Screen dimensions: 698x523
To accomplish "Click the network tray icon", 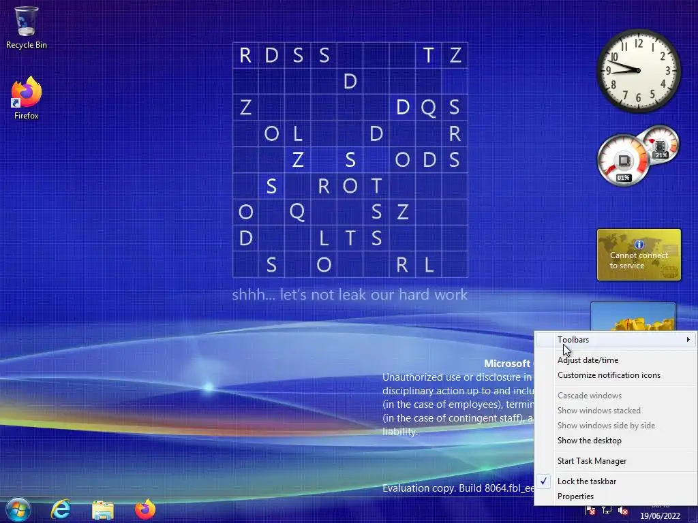I will (x=607, y=511).
